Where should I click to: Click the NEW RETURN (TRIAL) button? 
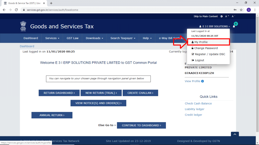coord(101,93)
